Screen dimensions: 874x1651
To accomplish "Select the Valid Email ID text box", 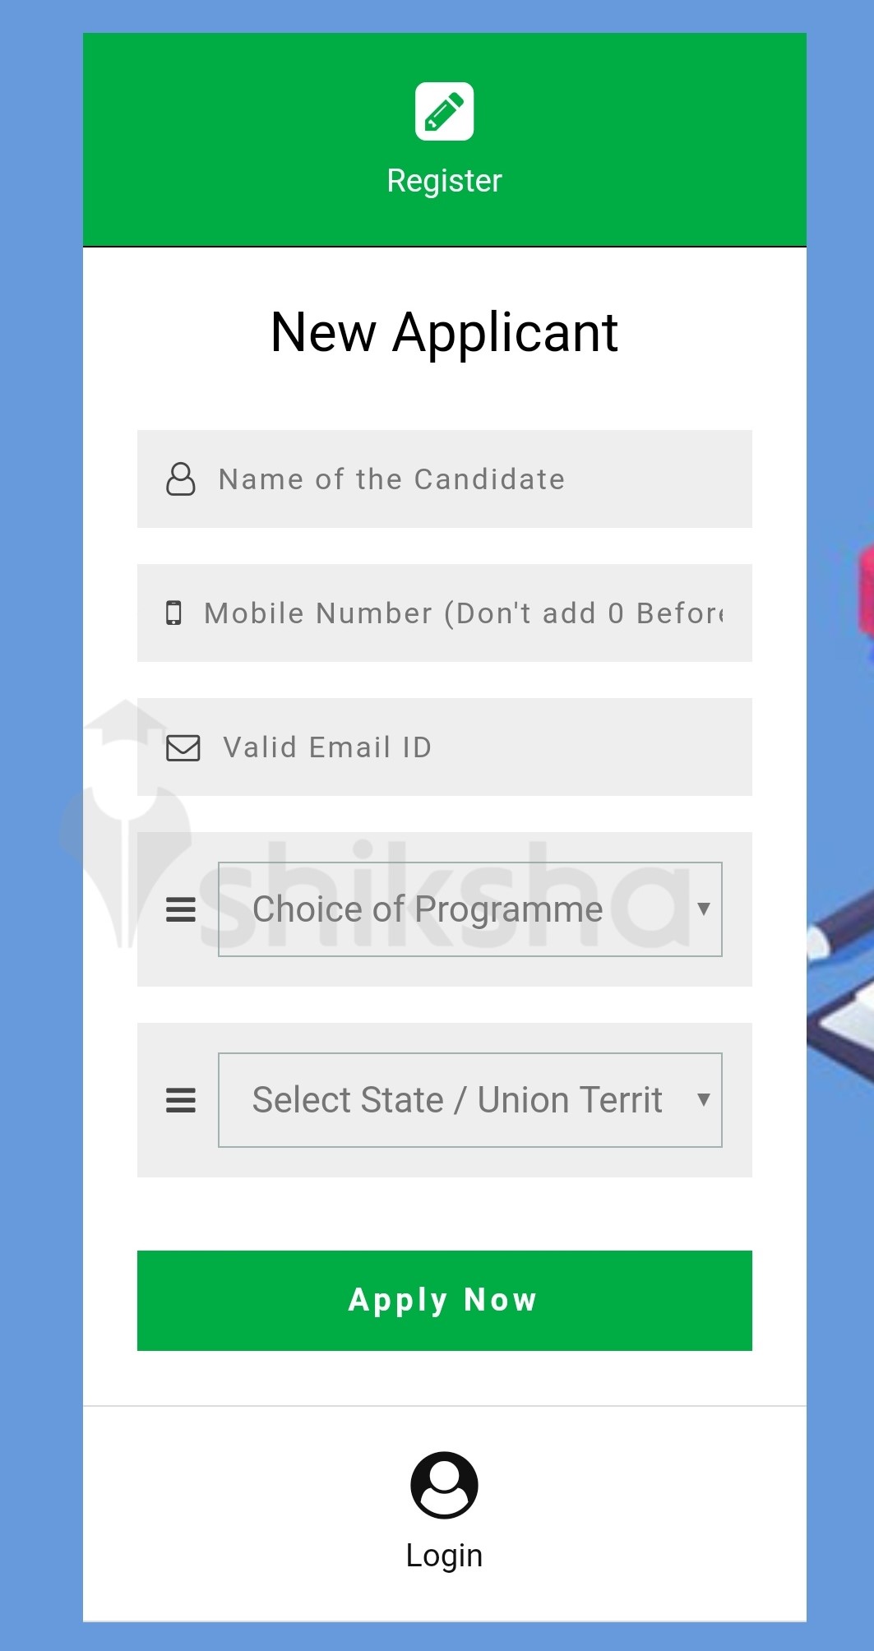I will click(445, 747).
